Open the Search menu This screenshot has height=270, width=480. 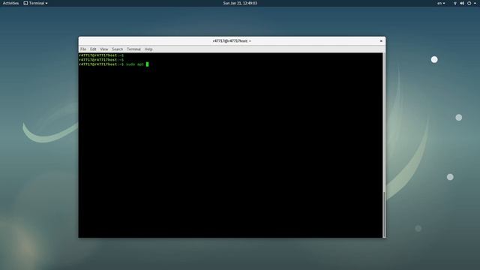(117, 49)
